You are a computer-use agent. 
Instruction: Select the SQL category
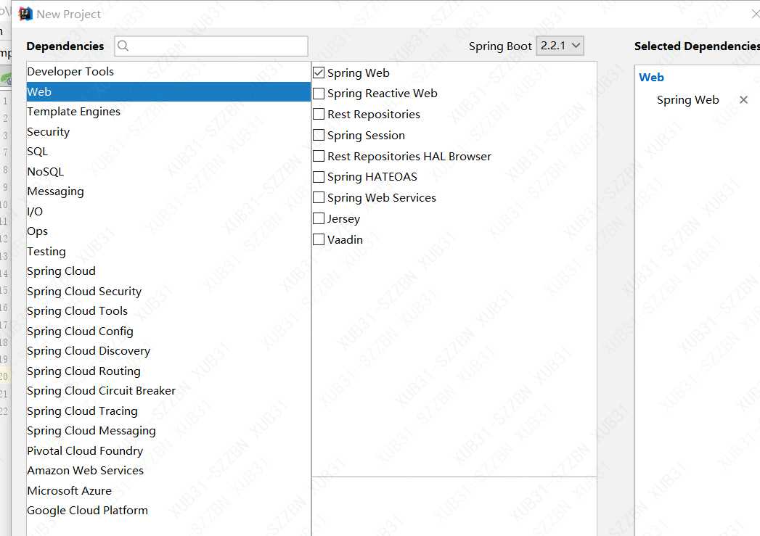point(168,152)
